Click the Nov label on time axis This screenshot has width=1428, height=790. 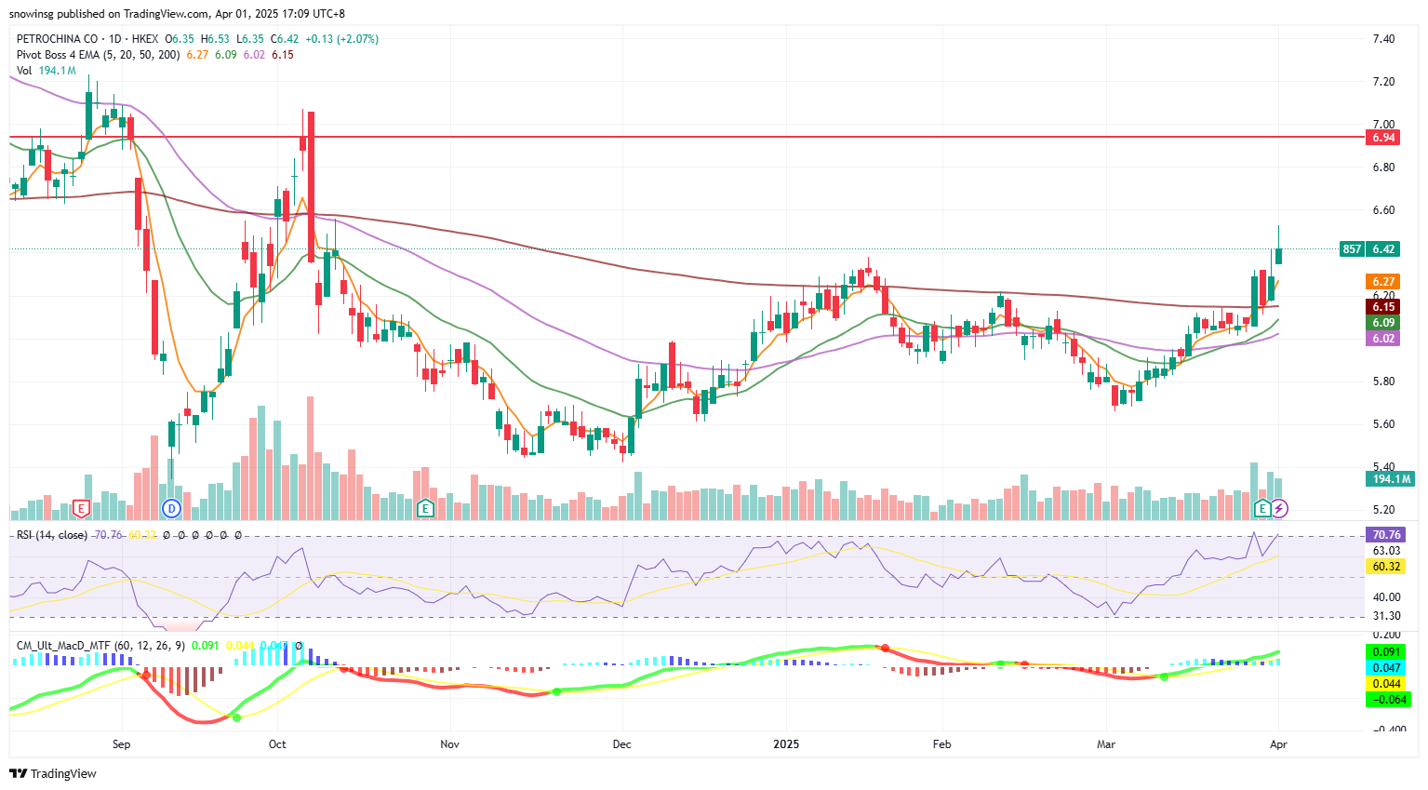[x=450, y=744]
